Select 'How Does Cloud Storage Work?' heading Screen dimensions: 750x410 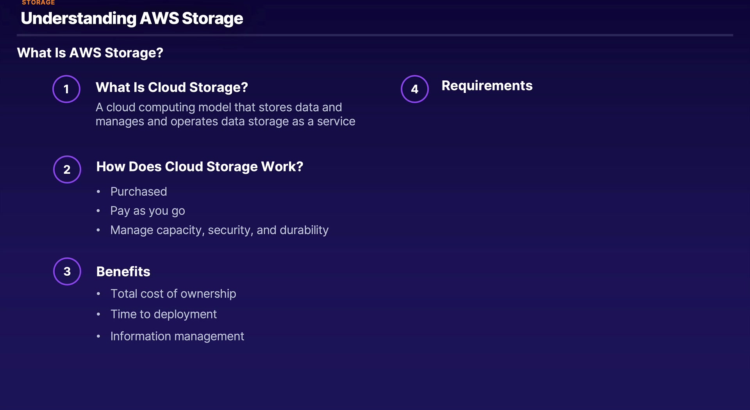200,167
